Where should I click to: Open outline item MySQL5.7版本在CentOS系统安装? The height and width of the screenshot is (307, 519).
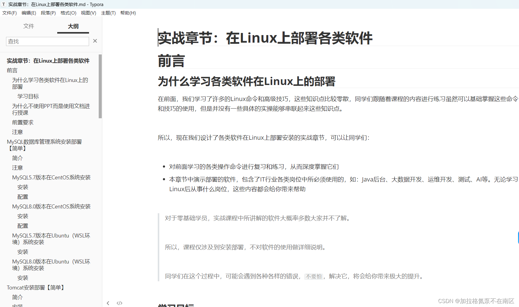(x=51, y=178)
